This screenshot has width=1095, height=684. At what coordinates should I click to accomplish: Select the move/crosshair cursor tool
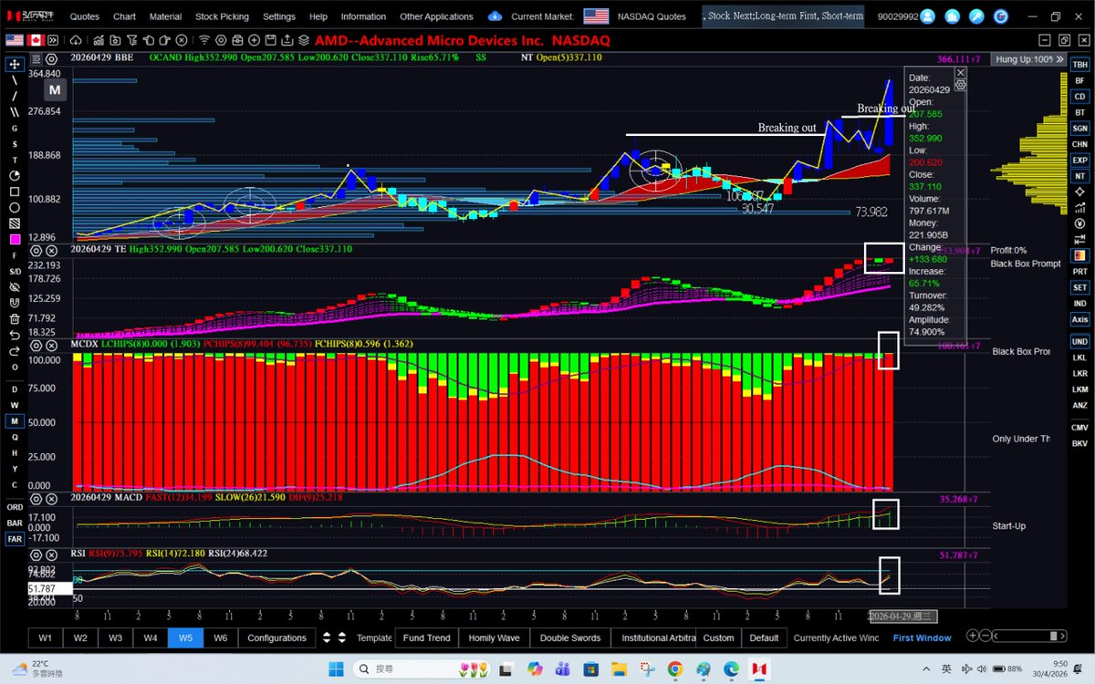[x=15, y=65]
